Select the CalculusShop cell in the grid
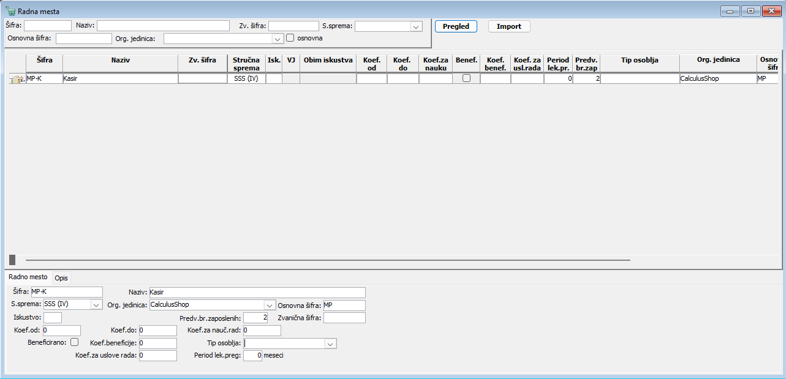 coord(718,79)
